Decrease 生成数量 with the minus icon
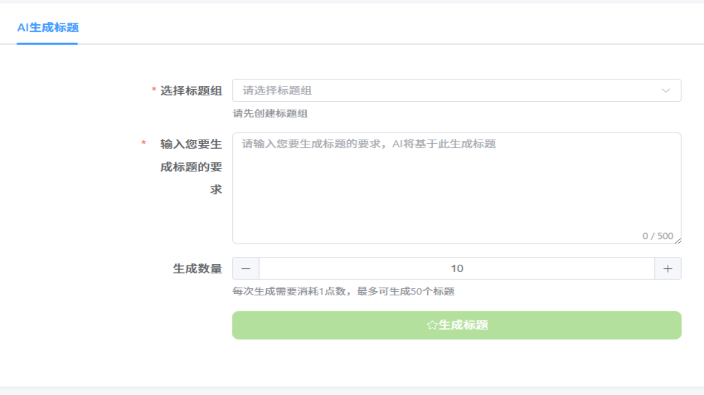The height and width of the screenshot is (395, 704). [x=246, y=269]
